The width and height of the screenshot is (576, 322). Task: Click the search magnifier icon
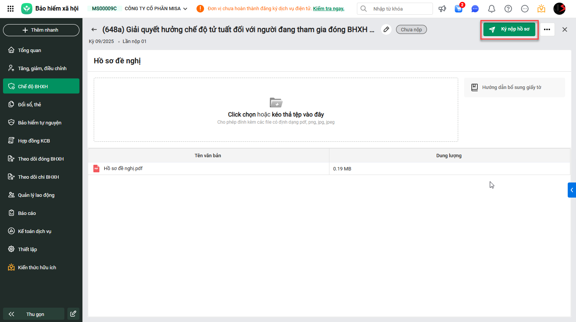pos(364,9)
